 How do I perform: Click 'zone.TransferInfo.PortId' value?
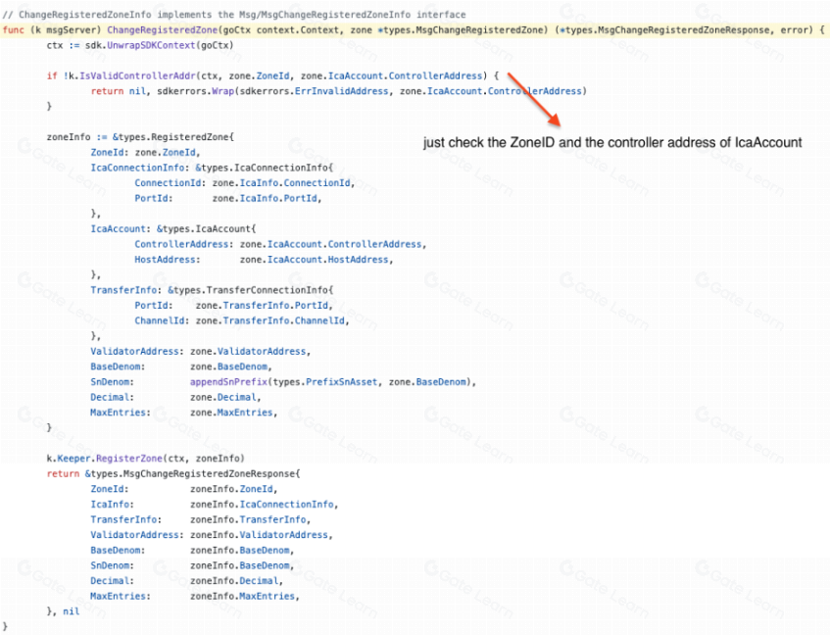click(x=262, y=306)
